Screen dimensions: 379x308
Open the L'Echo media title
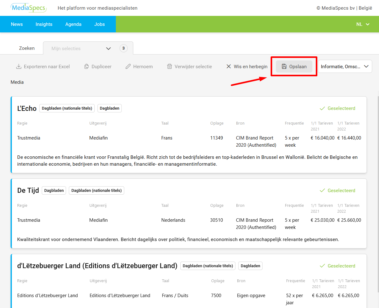[27, 108]
